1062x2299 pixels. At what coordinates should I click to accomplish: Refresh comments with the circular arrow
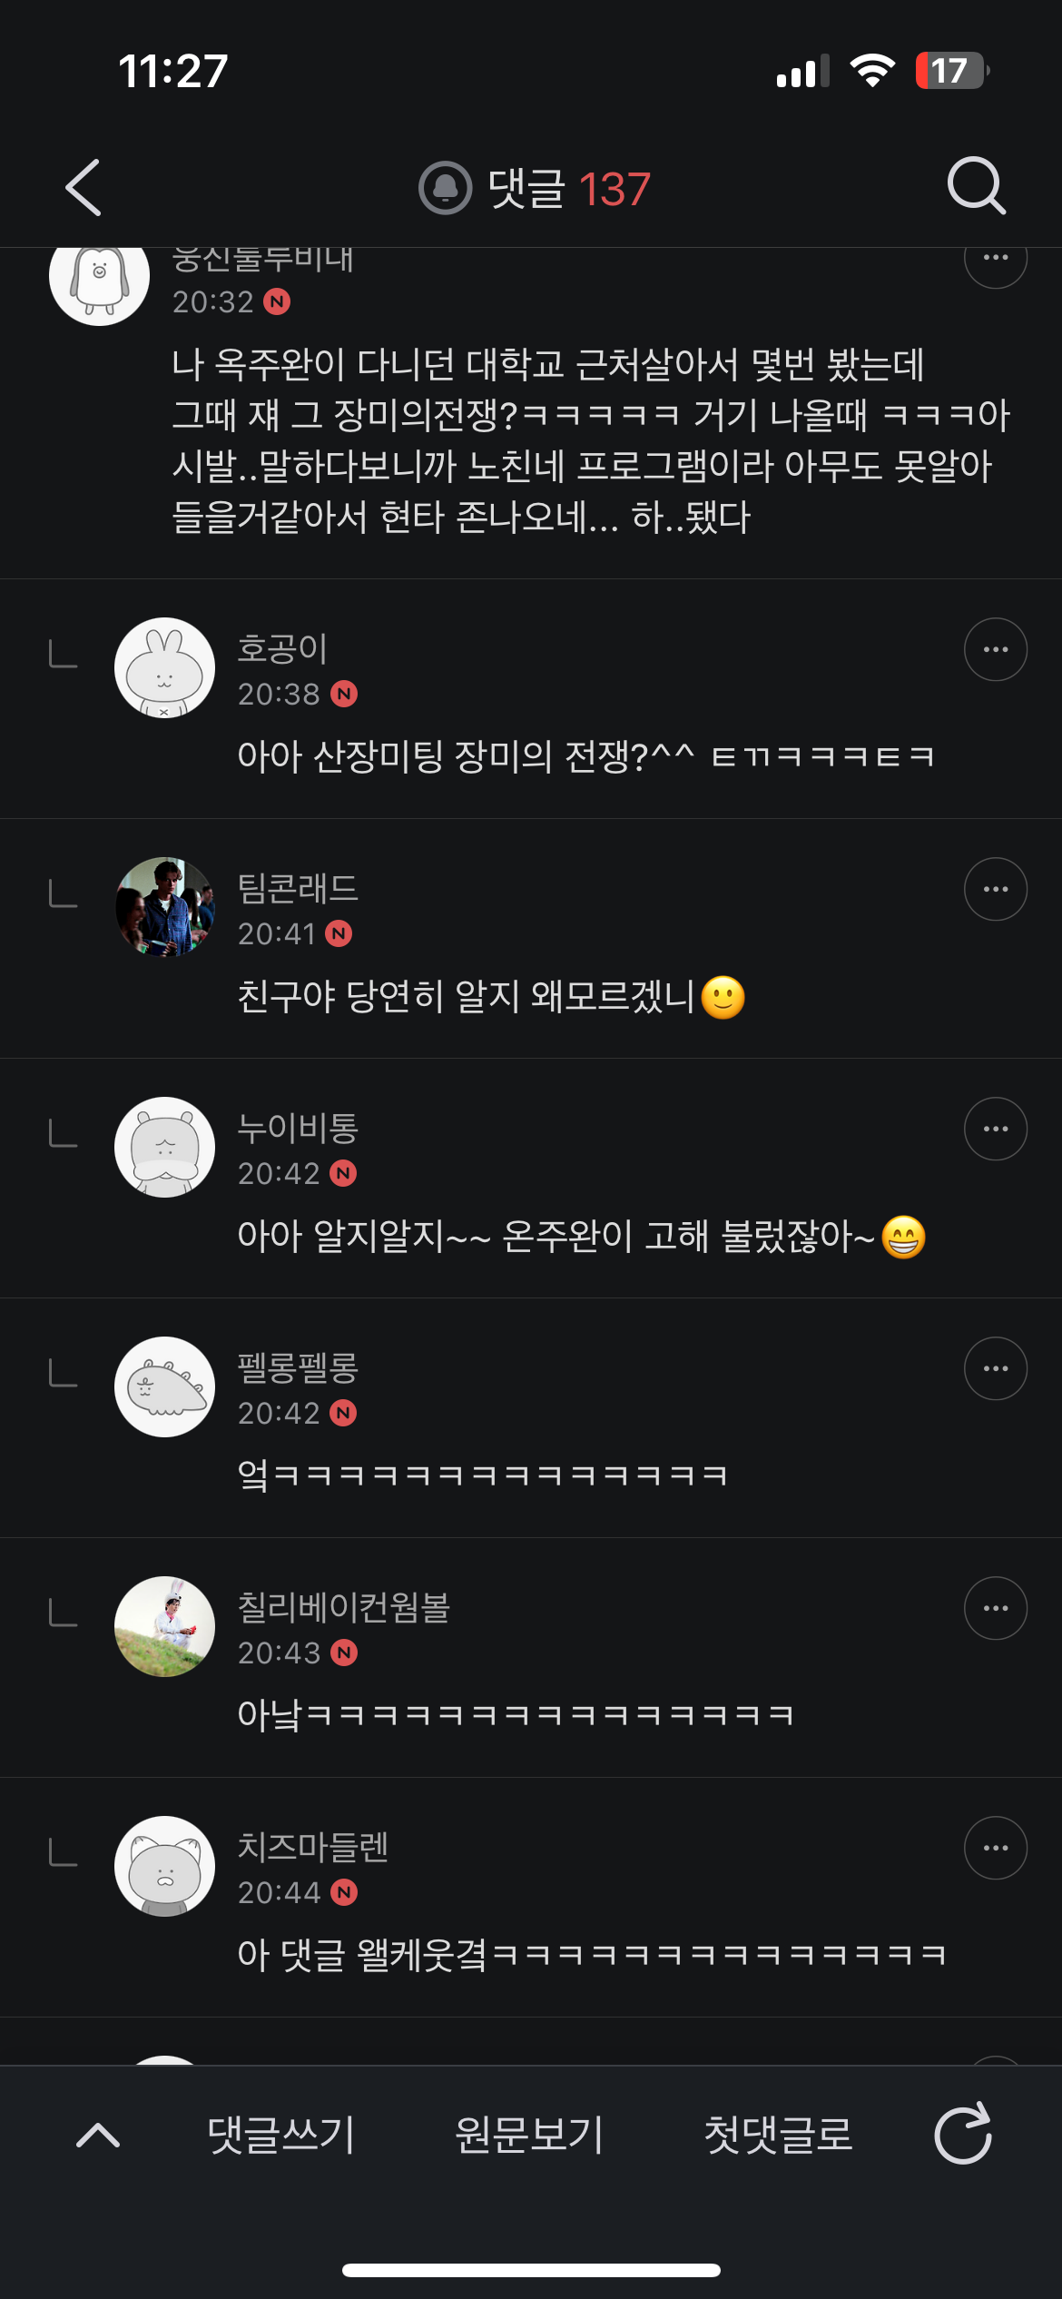pyautogui.click(x=963, y=2134)
